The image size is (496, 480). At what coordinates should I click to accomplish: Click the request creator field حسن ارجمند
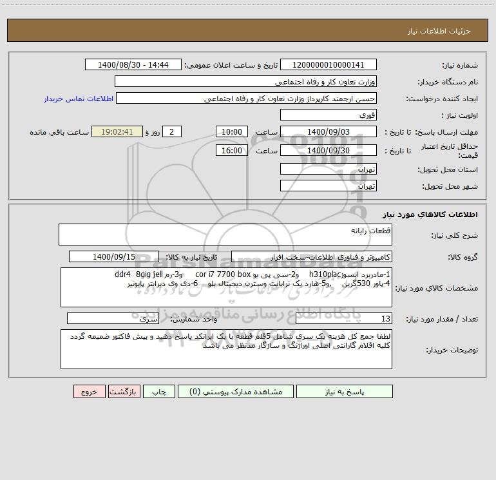click(247, 98)
